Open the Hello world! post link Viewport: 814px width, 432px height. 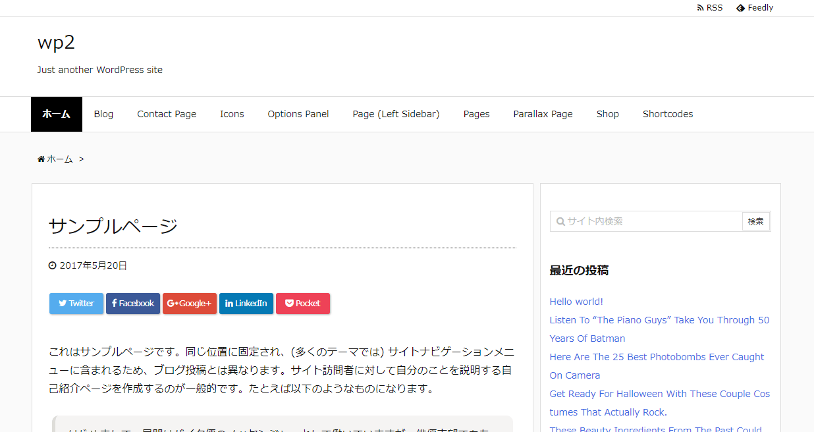click(x=576, y=302)
